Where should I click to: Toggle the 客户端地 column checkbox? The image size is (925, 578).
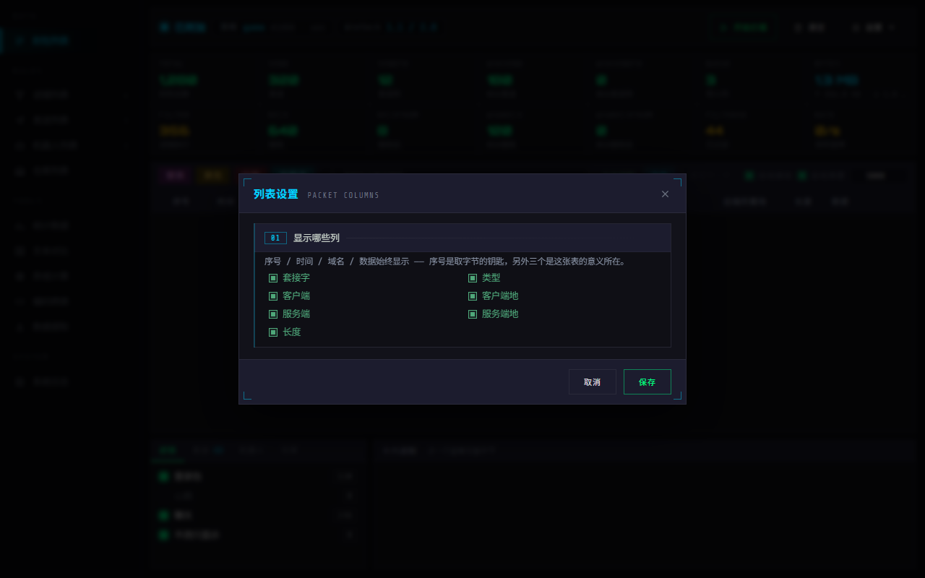click(x=473, y=296)
